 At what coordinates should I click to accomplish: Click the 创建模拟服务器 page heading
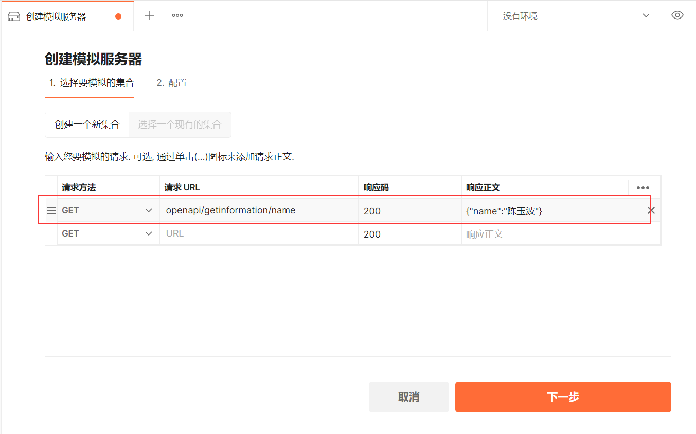[93, 59]
